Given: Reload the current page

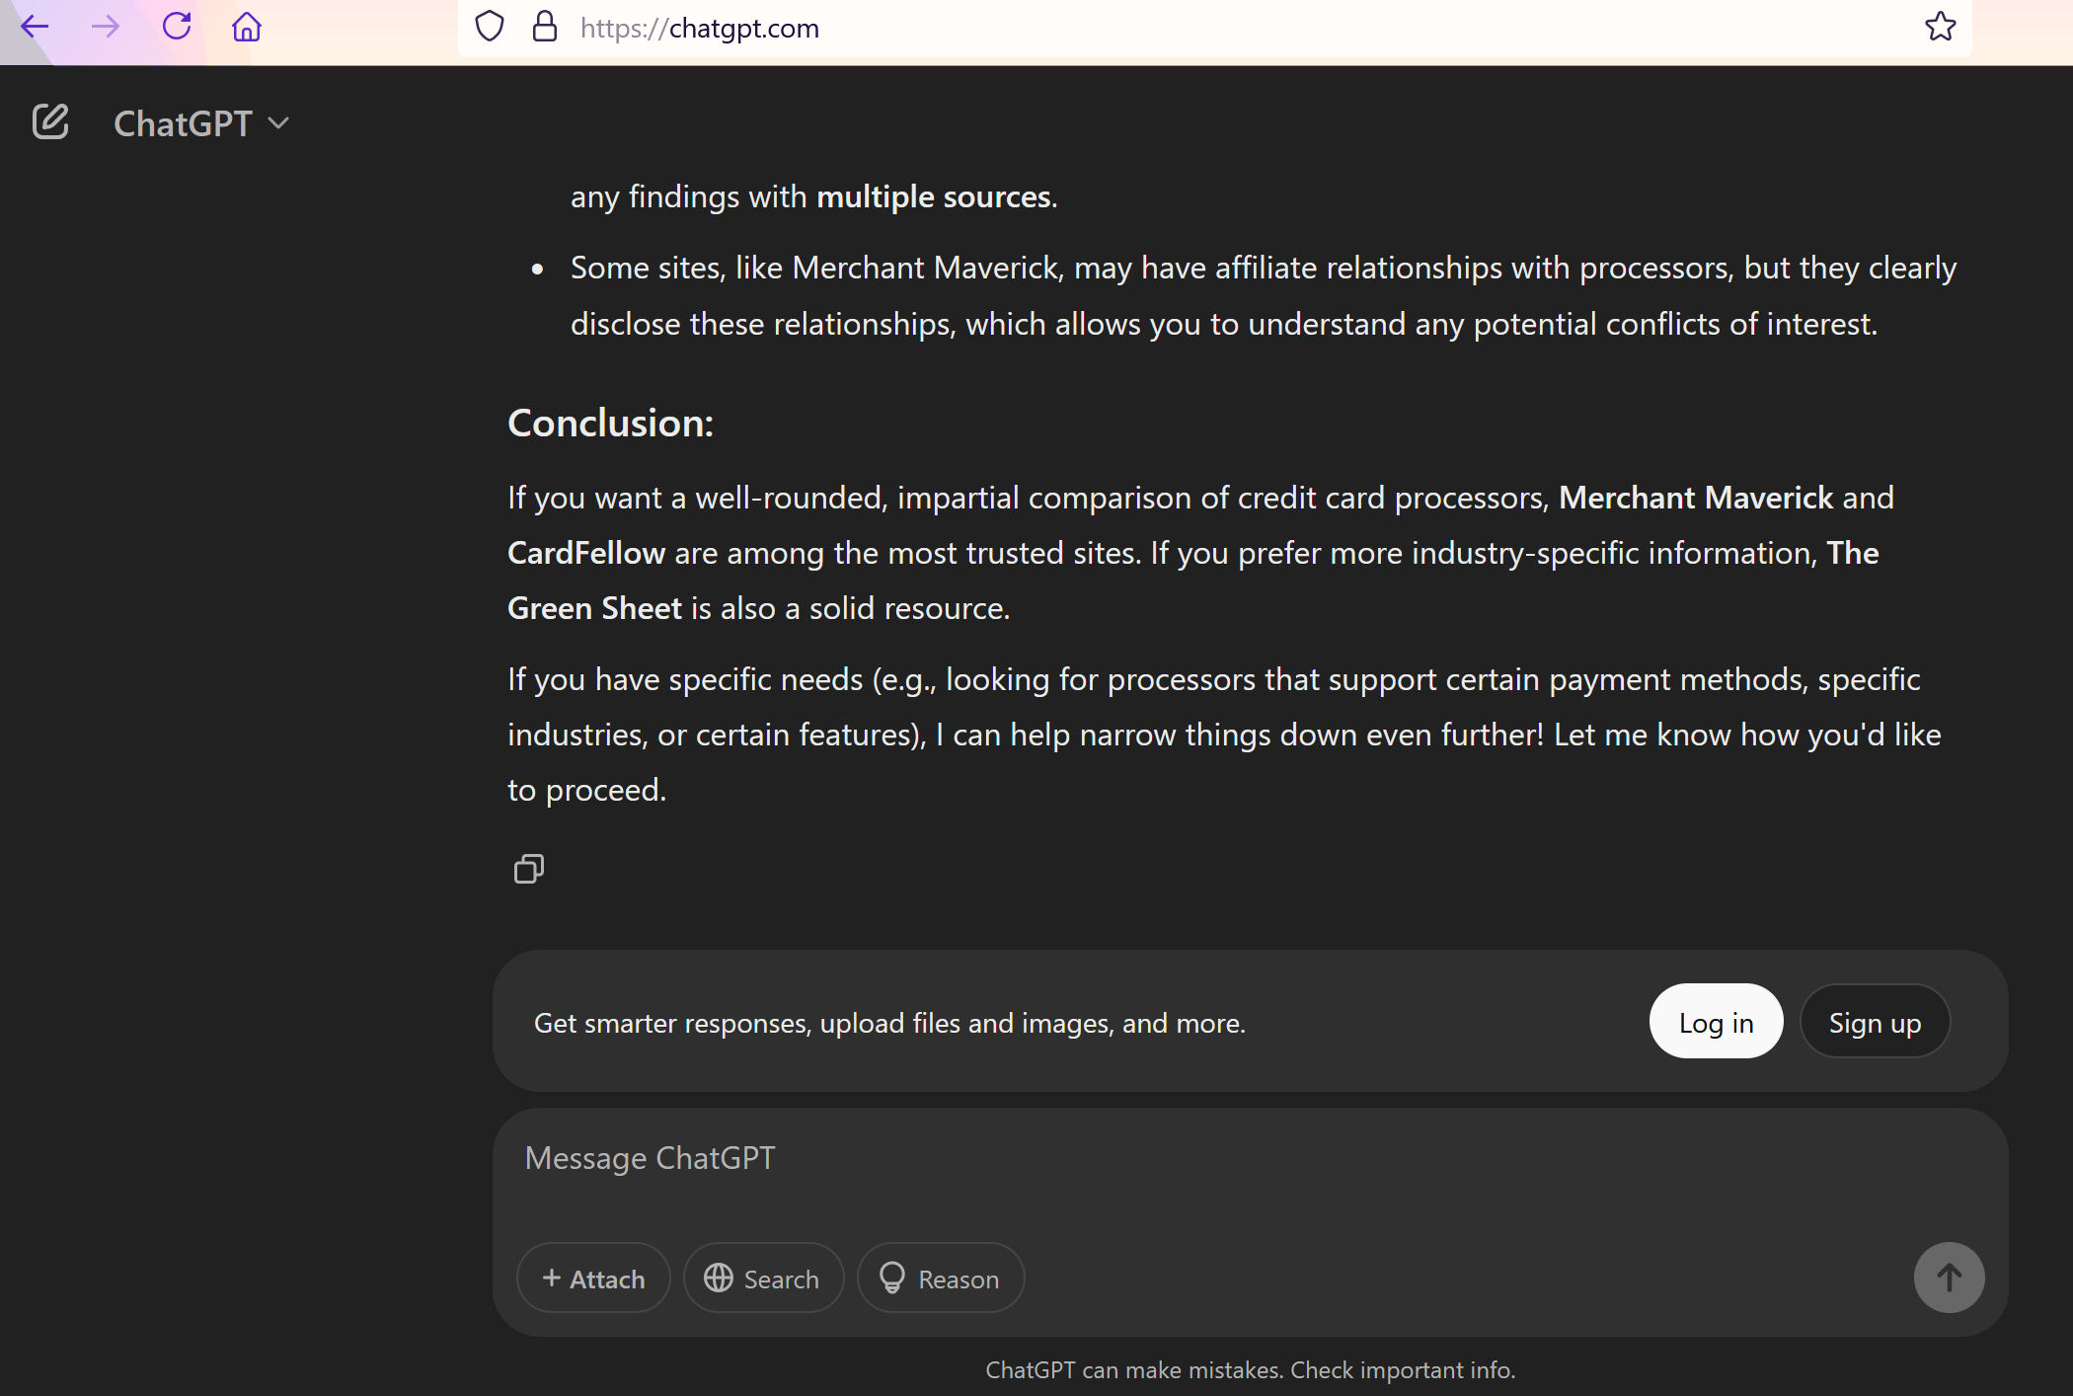Looking at the screenshot, I should pyautogui.click(x=177, y=27).
